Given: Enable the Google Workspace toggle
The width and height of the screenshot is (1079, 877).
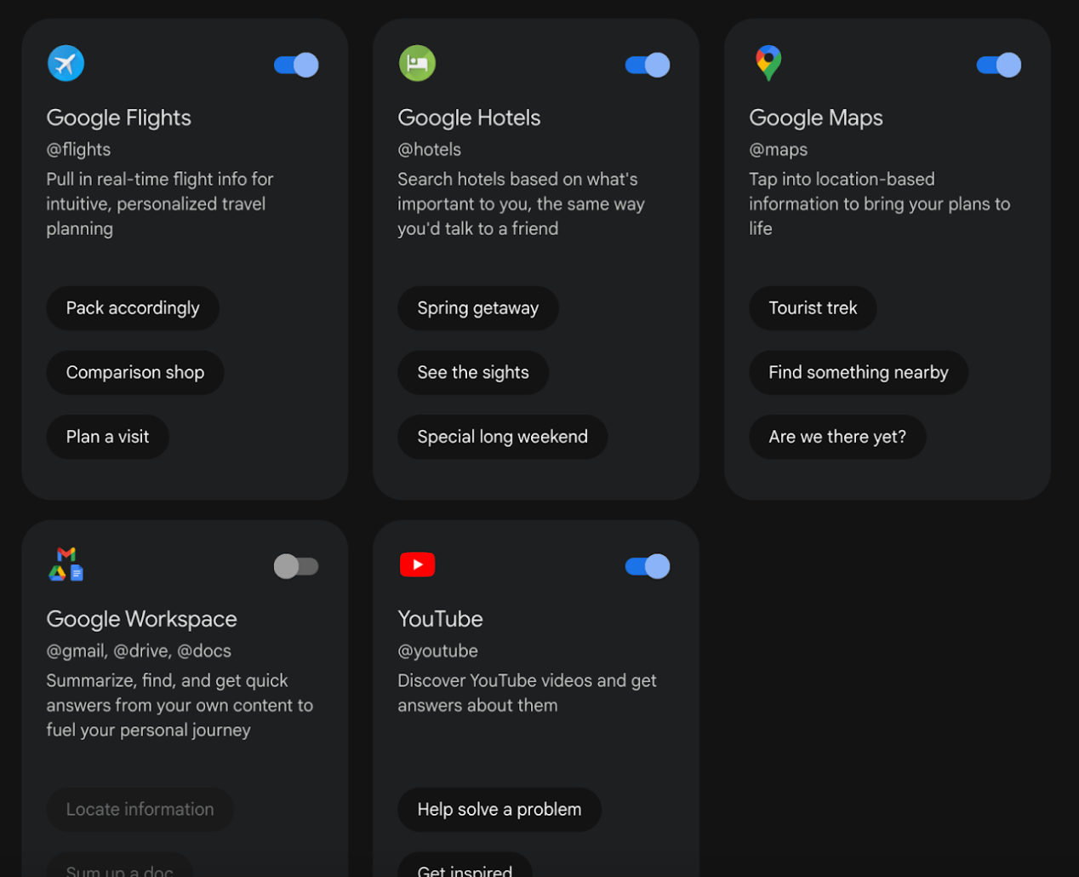Looking at the screenshot, I should [296, 565].
